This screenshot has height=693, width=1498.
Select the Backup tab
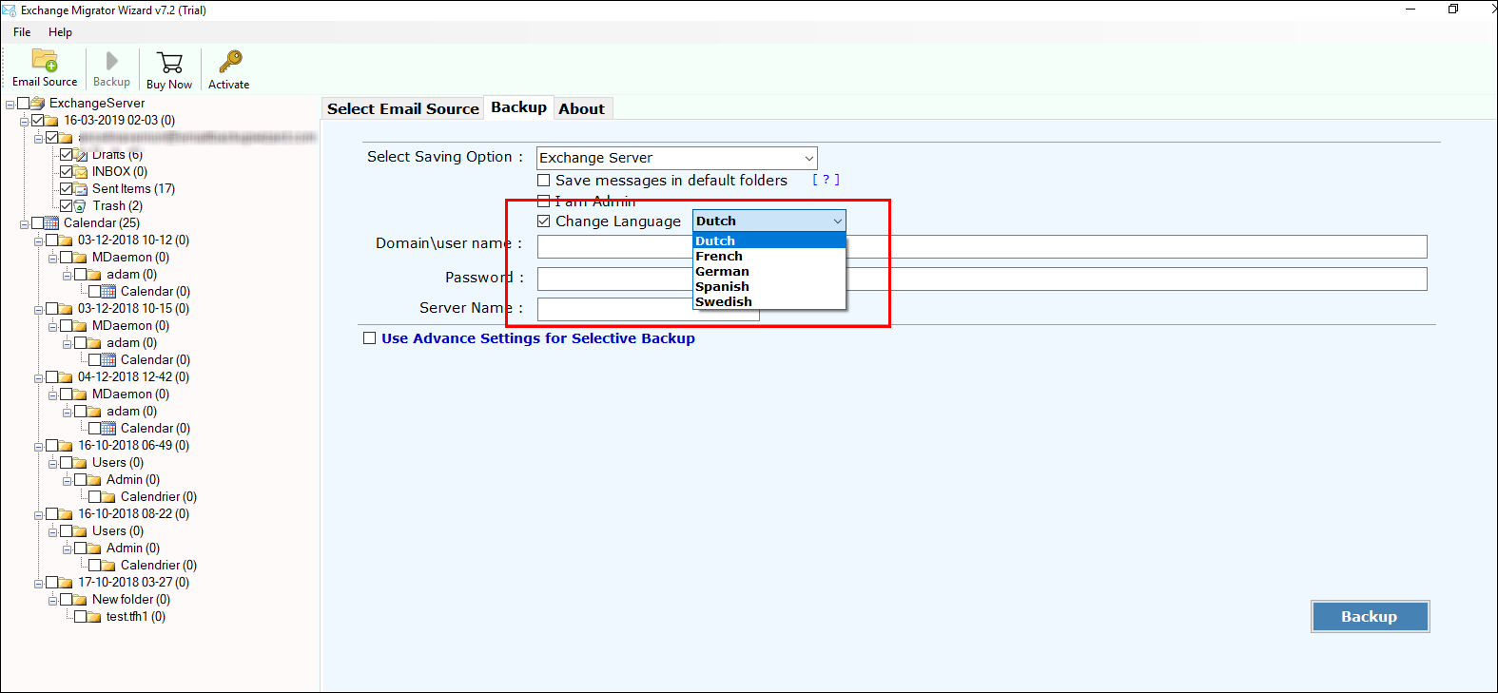518,107
